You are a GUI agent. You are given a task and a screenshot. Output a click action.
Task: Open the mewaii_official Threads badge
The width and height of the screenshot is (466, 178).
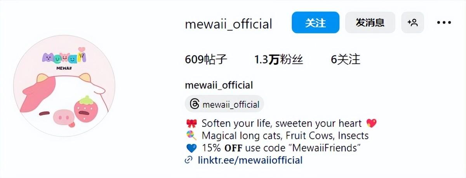[224, 104]
